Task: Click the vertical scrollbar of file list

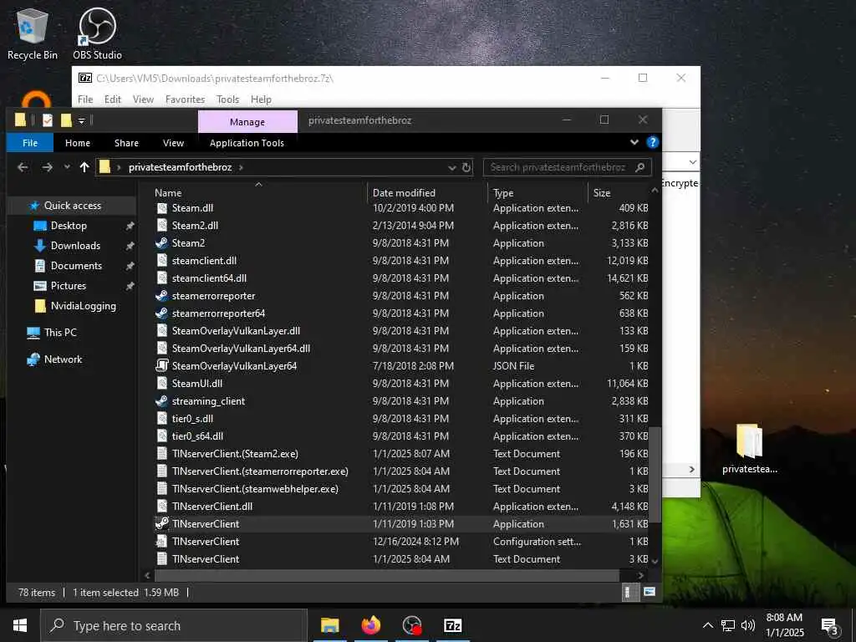Action: (655, 474)
